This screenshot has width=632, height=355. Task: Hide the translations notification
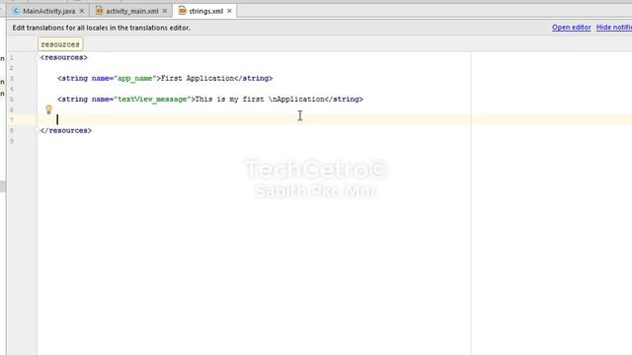614,28
